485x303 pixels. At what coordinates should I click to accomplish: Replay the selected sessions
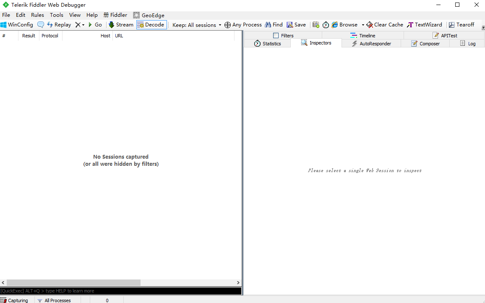tap(59, 25)
